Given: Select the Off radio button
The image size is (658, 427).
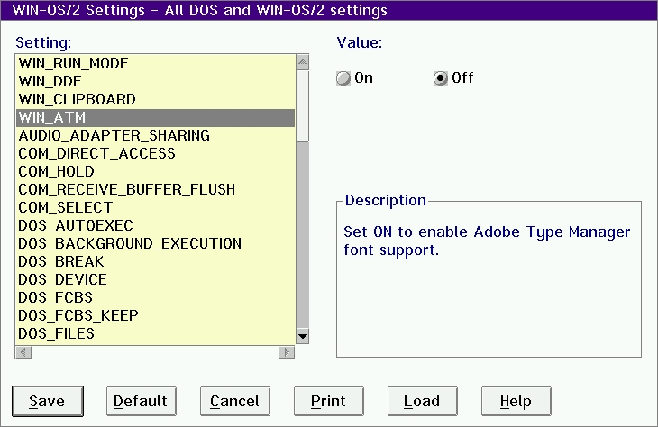Looking at the screenshot, I should [x=440, y=78].
